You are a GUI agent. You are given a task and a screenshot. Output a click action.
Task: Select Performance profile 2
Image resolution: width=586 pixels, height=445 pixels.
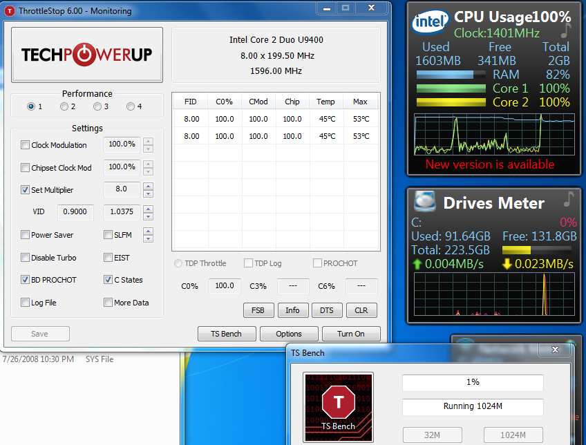[x=64, y=106]
